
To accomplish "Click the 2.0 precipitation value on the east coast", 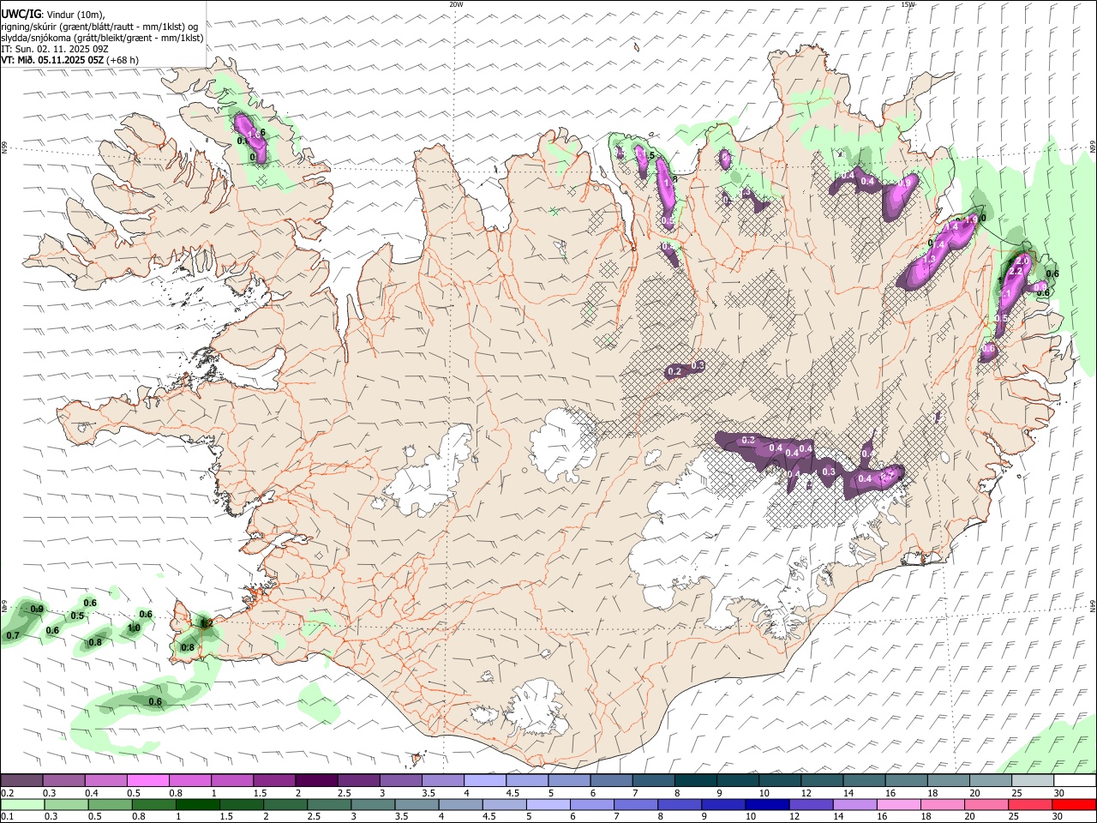I will click(1022, 260).
